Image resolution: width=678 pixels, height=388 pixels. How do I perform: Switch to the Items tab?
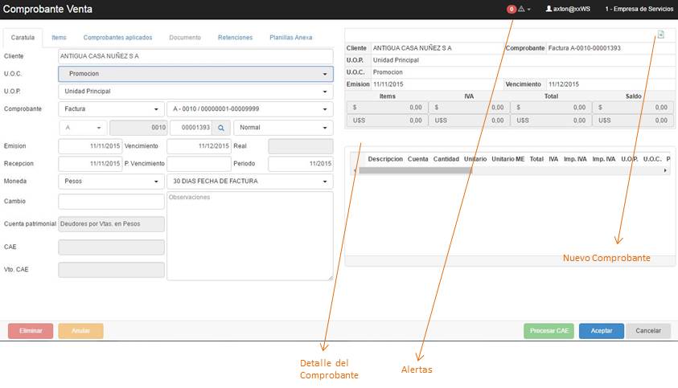click(x=59, y=38)
